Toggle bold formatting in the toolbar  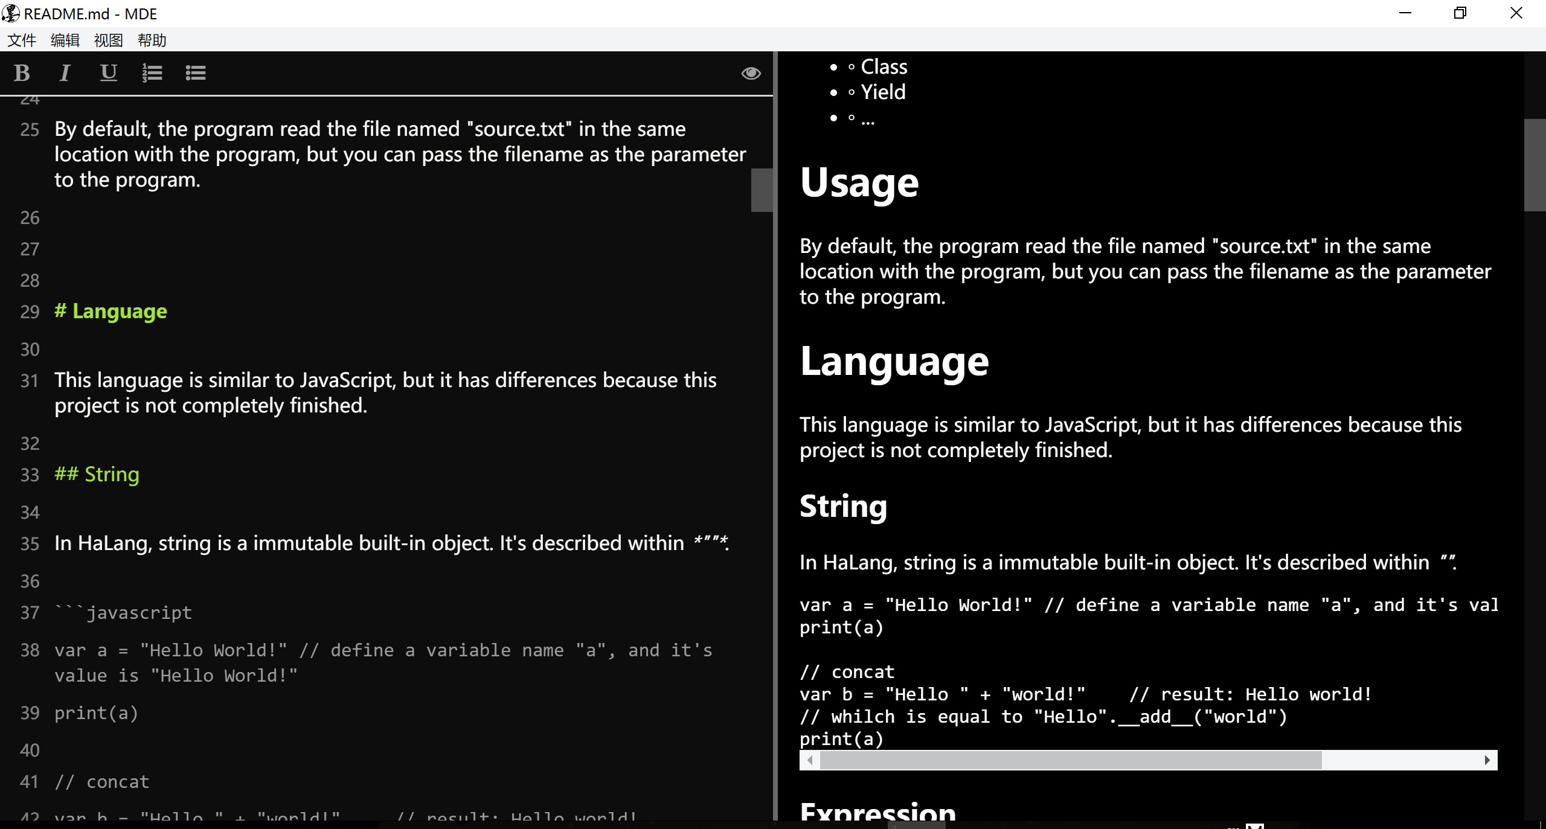coord(22,73)
